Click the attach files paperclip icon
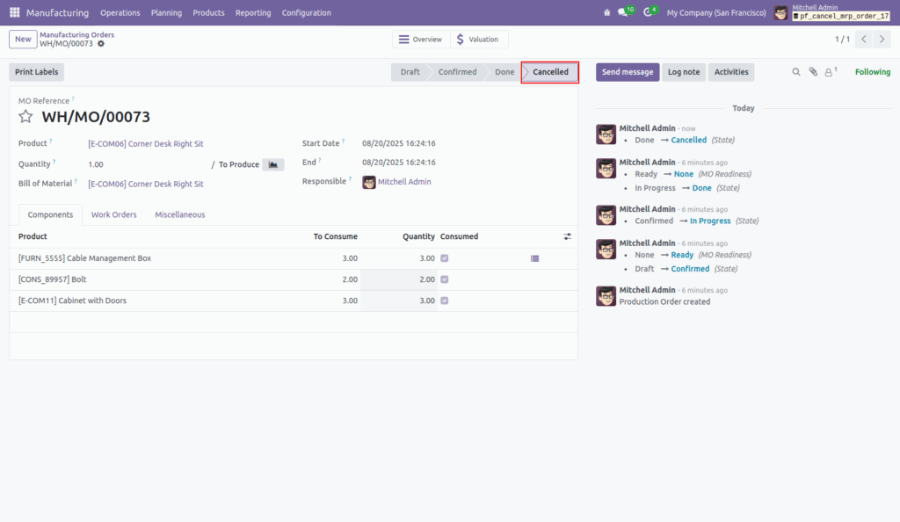The height and width of the screenshot is (522, 900). pos(813,72)
